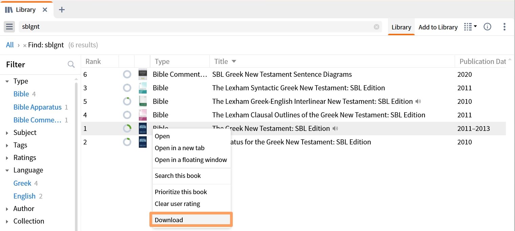This screenshot has width=515, height=231.
Task: Collapse the Language filter section
Action: pos(7,170)
